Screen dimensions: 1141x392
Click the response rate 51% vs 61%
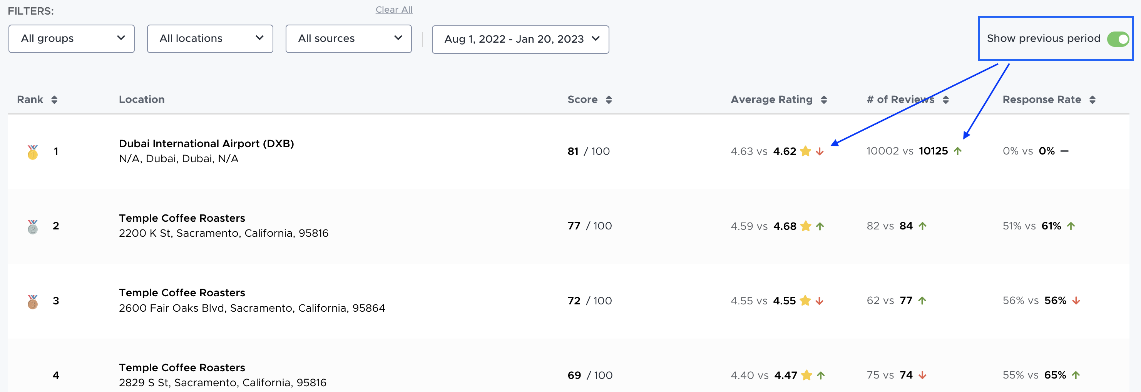click(x=1032, y=226)
